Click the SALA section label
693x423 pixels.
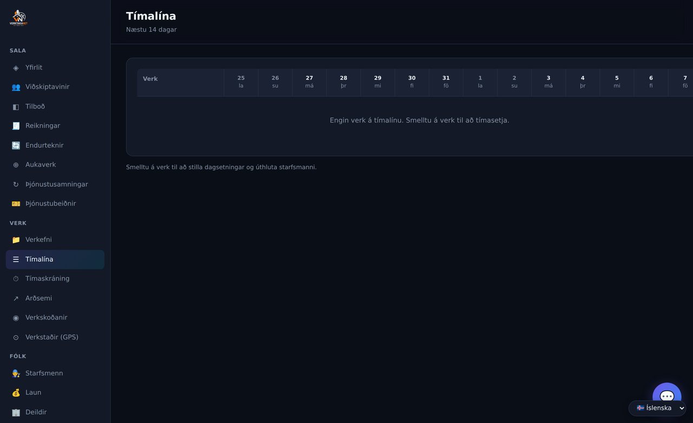[x=18, y=50]
